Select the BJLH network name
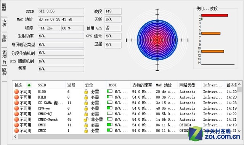This screenshot has width=244, height=145. [42, 97]
